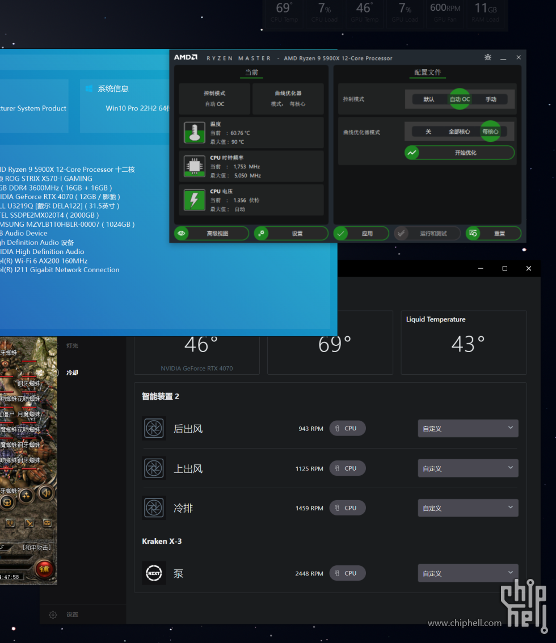Click the game's crossed sword icon
Screen dimensions: 556x643
[30, 523]
